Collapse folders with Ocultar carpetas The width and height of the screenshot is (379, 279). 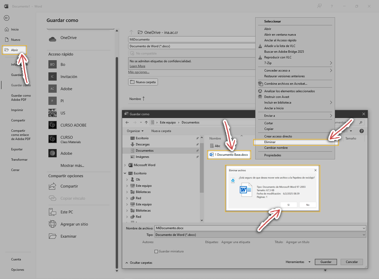[139, 263]
